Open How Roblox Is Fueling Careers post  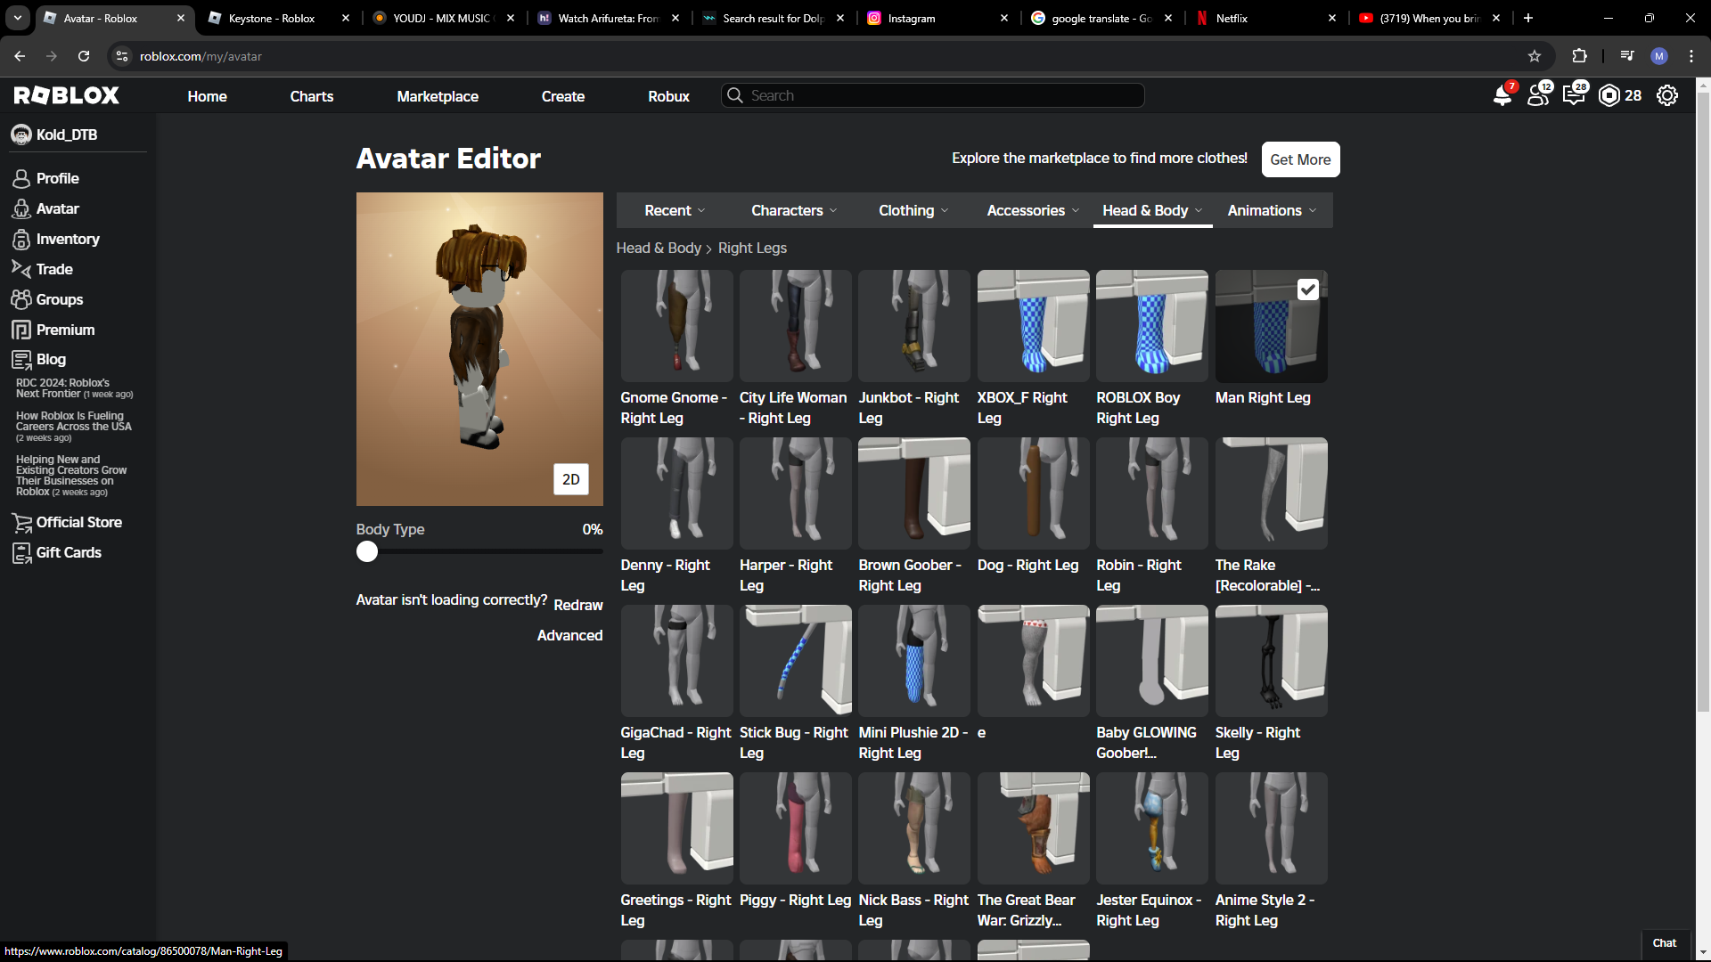(74, 427)
